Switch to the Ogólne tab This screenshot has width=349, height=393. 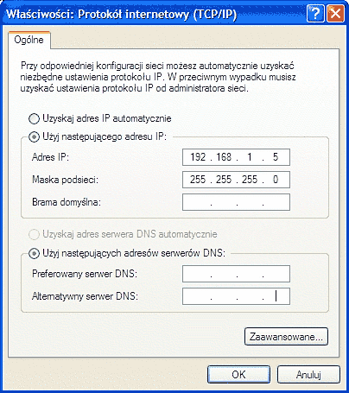pos(29,40)
